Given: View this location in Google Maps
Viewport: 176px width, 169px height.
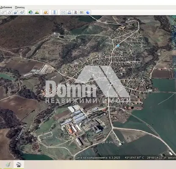Looking at the screenshot, I should [x=82, y=12].
